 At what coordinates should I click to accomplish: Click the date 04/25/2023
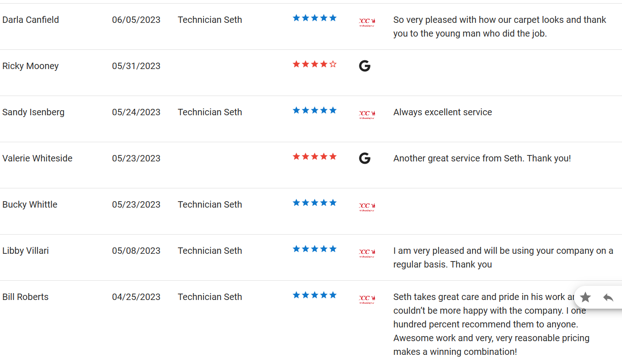point(136,297)
